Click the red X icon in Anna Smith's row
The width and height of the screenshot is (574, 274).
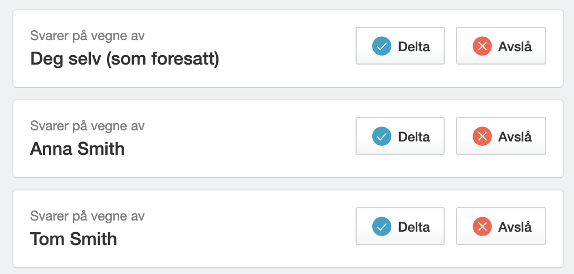click(x=482, y=136)
